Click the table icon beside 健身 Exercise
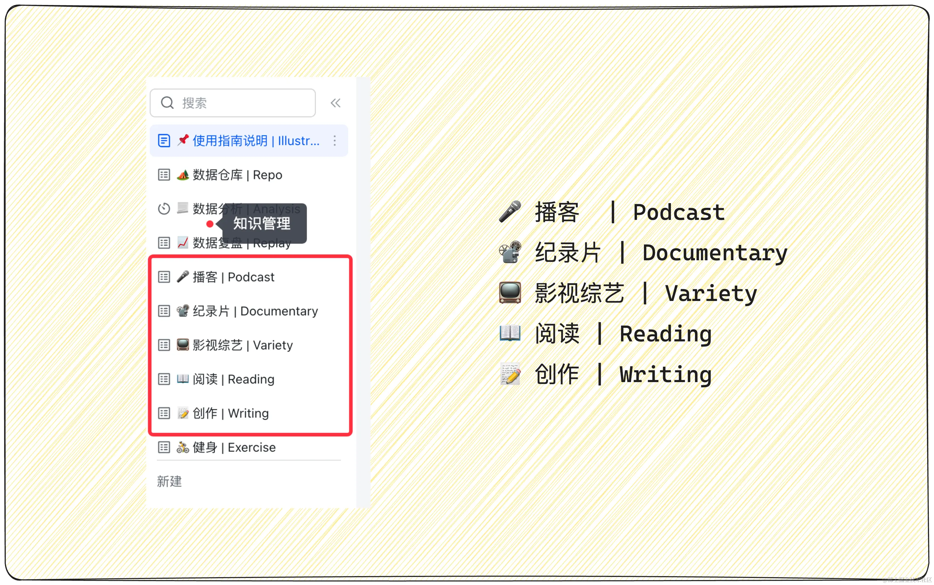The width and height of the screenshot is (934, 585). click(164, 447)
